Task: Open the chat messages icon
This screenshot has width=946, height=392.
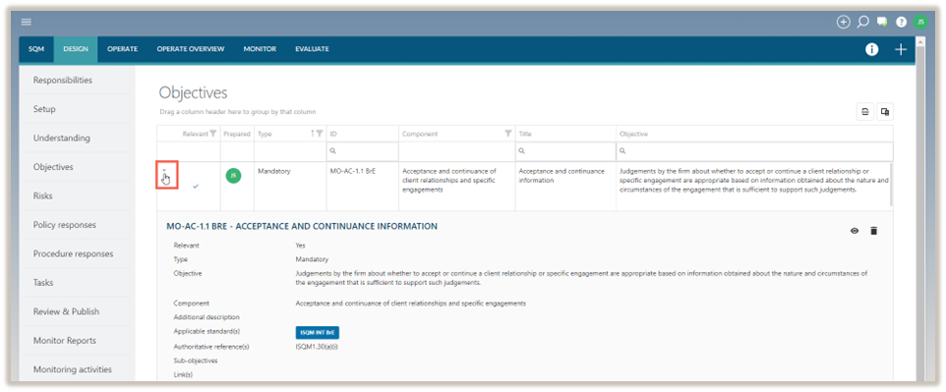Action: click(882, 22)
